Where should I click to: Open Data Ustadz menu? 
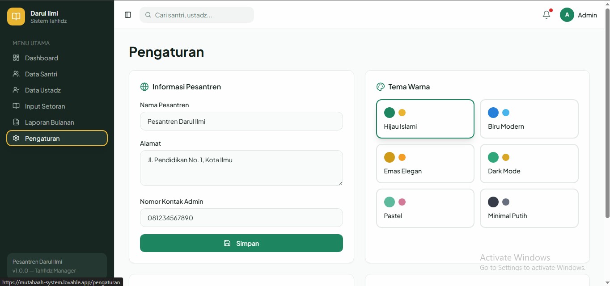pos(57,90)
